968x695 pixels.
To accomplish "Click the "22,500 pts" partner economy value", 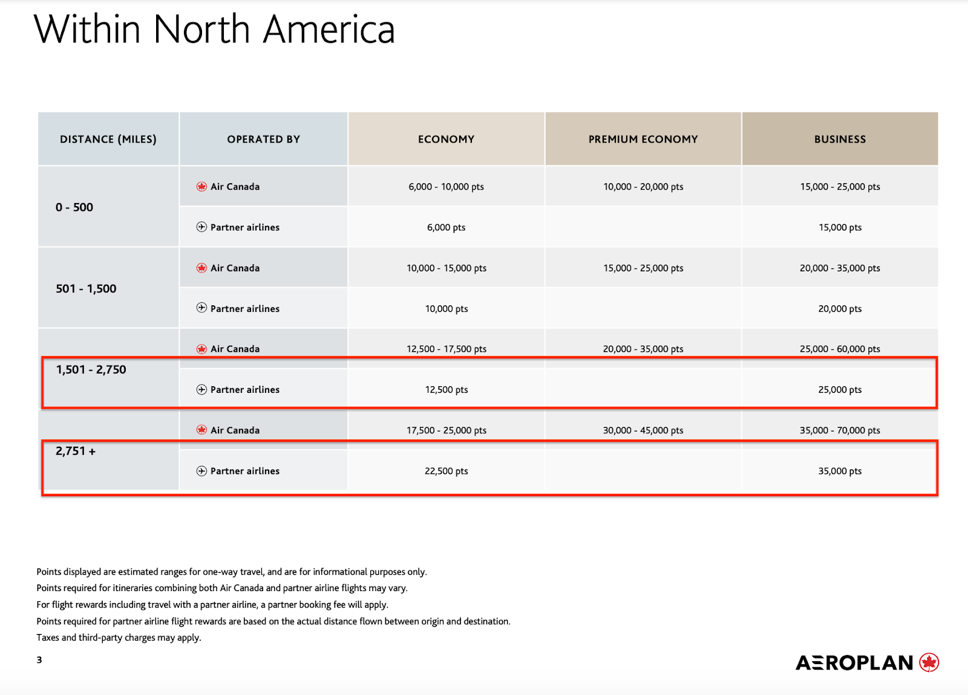I will pos(446,471).
